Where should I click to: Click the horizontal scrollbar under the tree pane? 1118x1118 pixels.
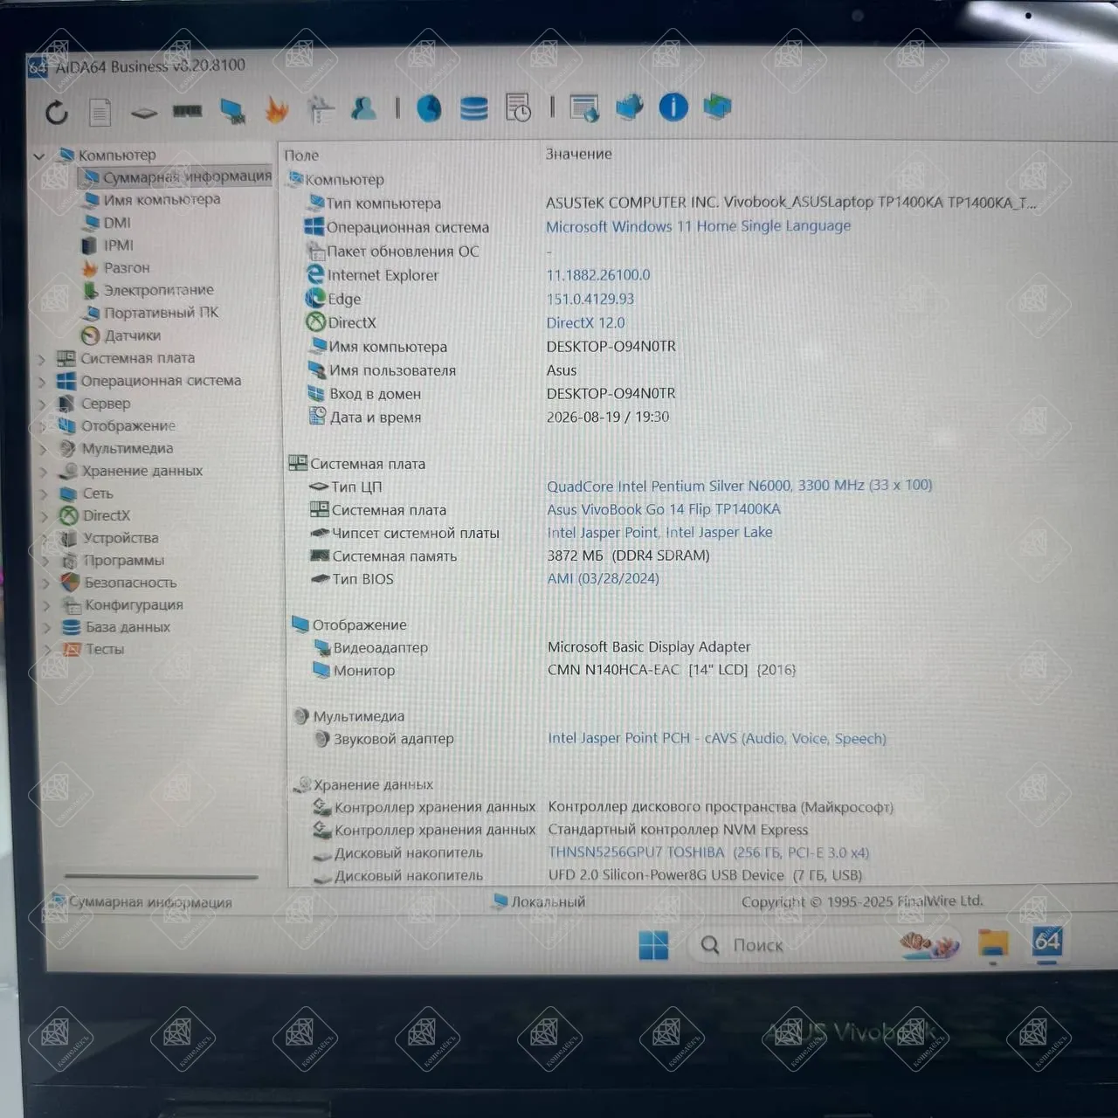click(162, 876)
